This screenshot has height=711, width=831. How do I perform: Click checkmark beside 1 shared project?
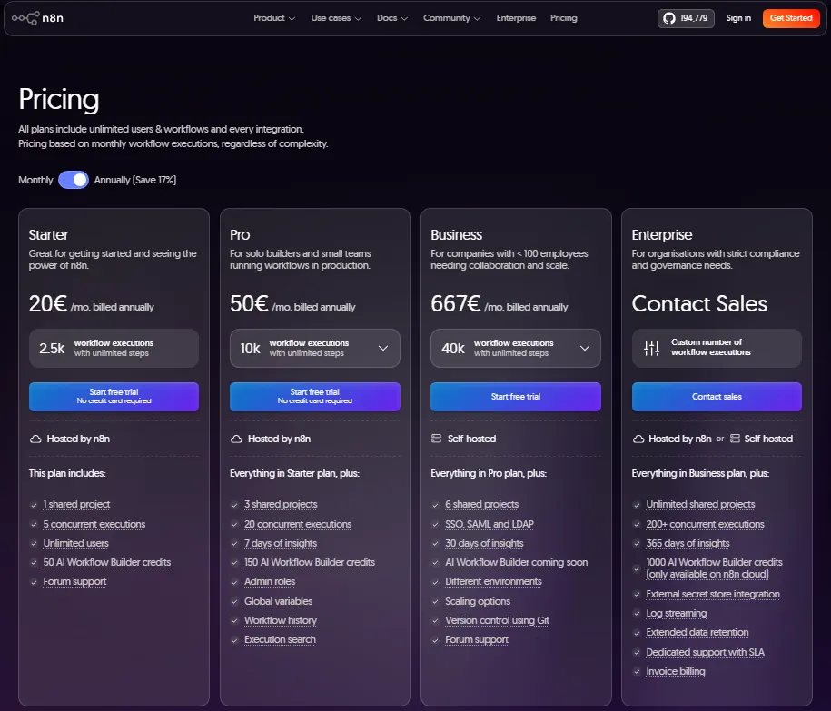(34, 505)
